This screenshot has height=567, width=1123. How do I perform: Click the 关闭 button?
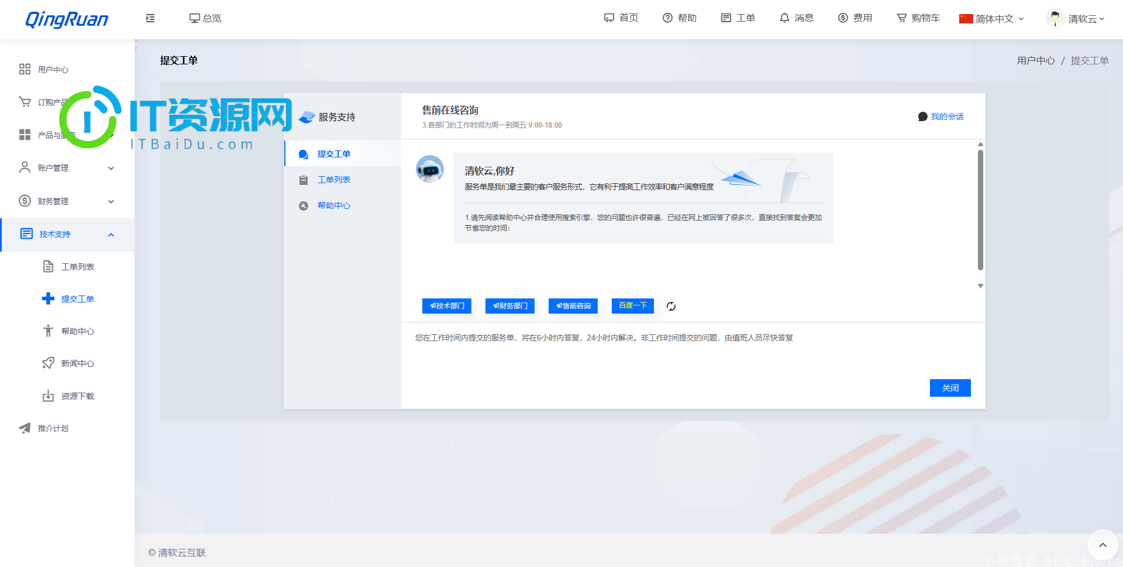point(950,388)
